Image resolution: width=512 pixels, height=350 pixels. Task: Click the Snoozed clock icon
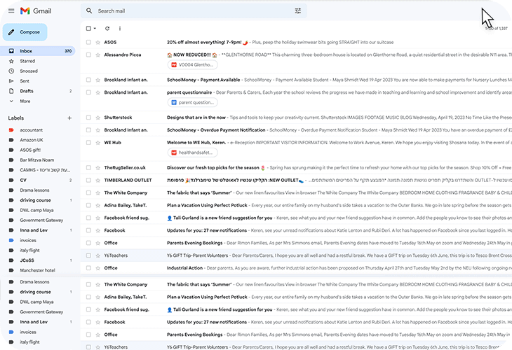point(11,71)
